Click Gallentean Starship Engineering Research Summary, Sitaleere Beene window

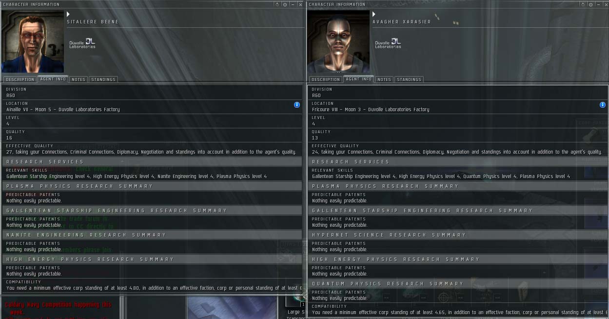152,210
